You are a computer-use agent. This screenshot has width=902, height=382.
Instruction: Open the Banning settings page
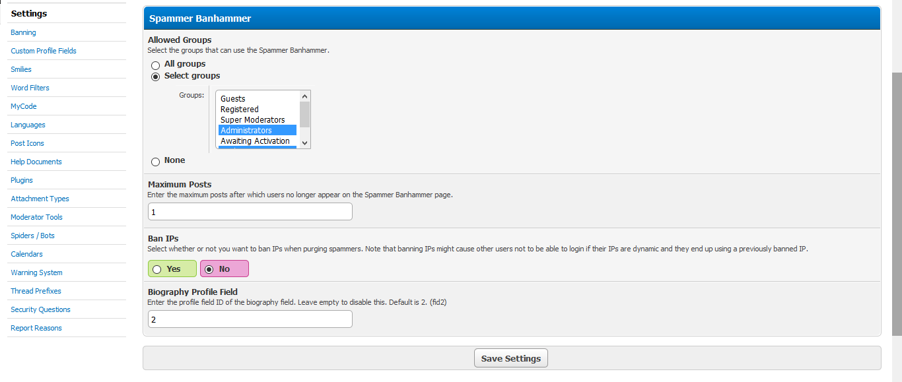[x=24, y=32]
